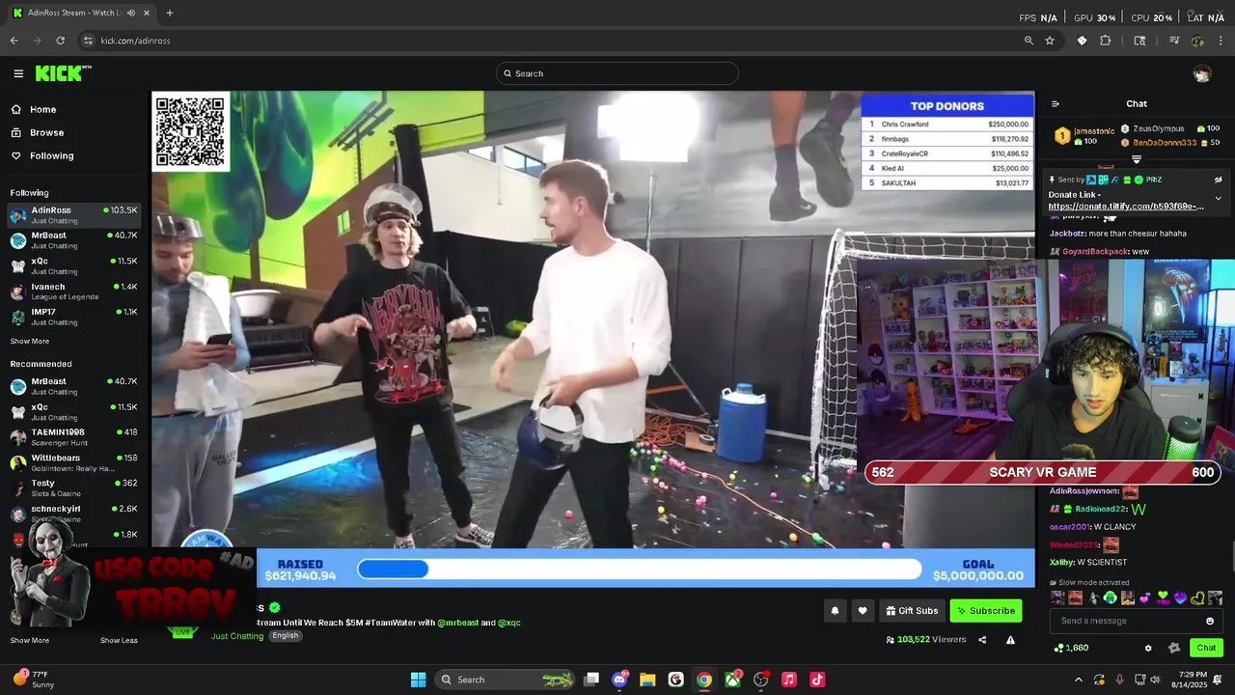Open IMP17 channel in Following list

74,317
